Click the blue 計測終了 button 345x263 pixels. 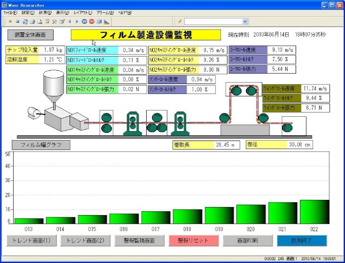pos(302,240)
